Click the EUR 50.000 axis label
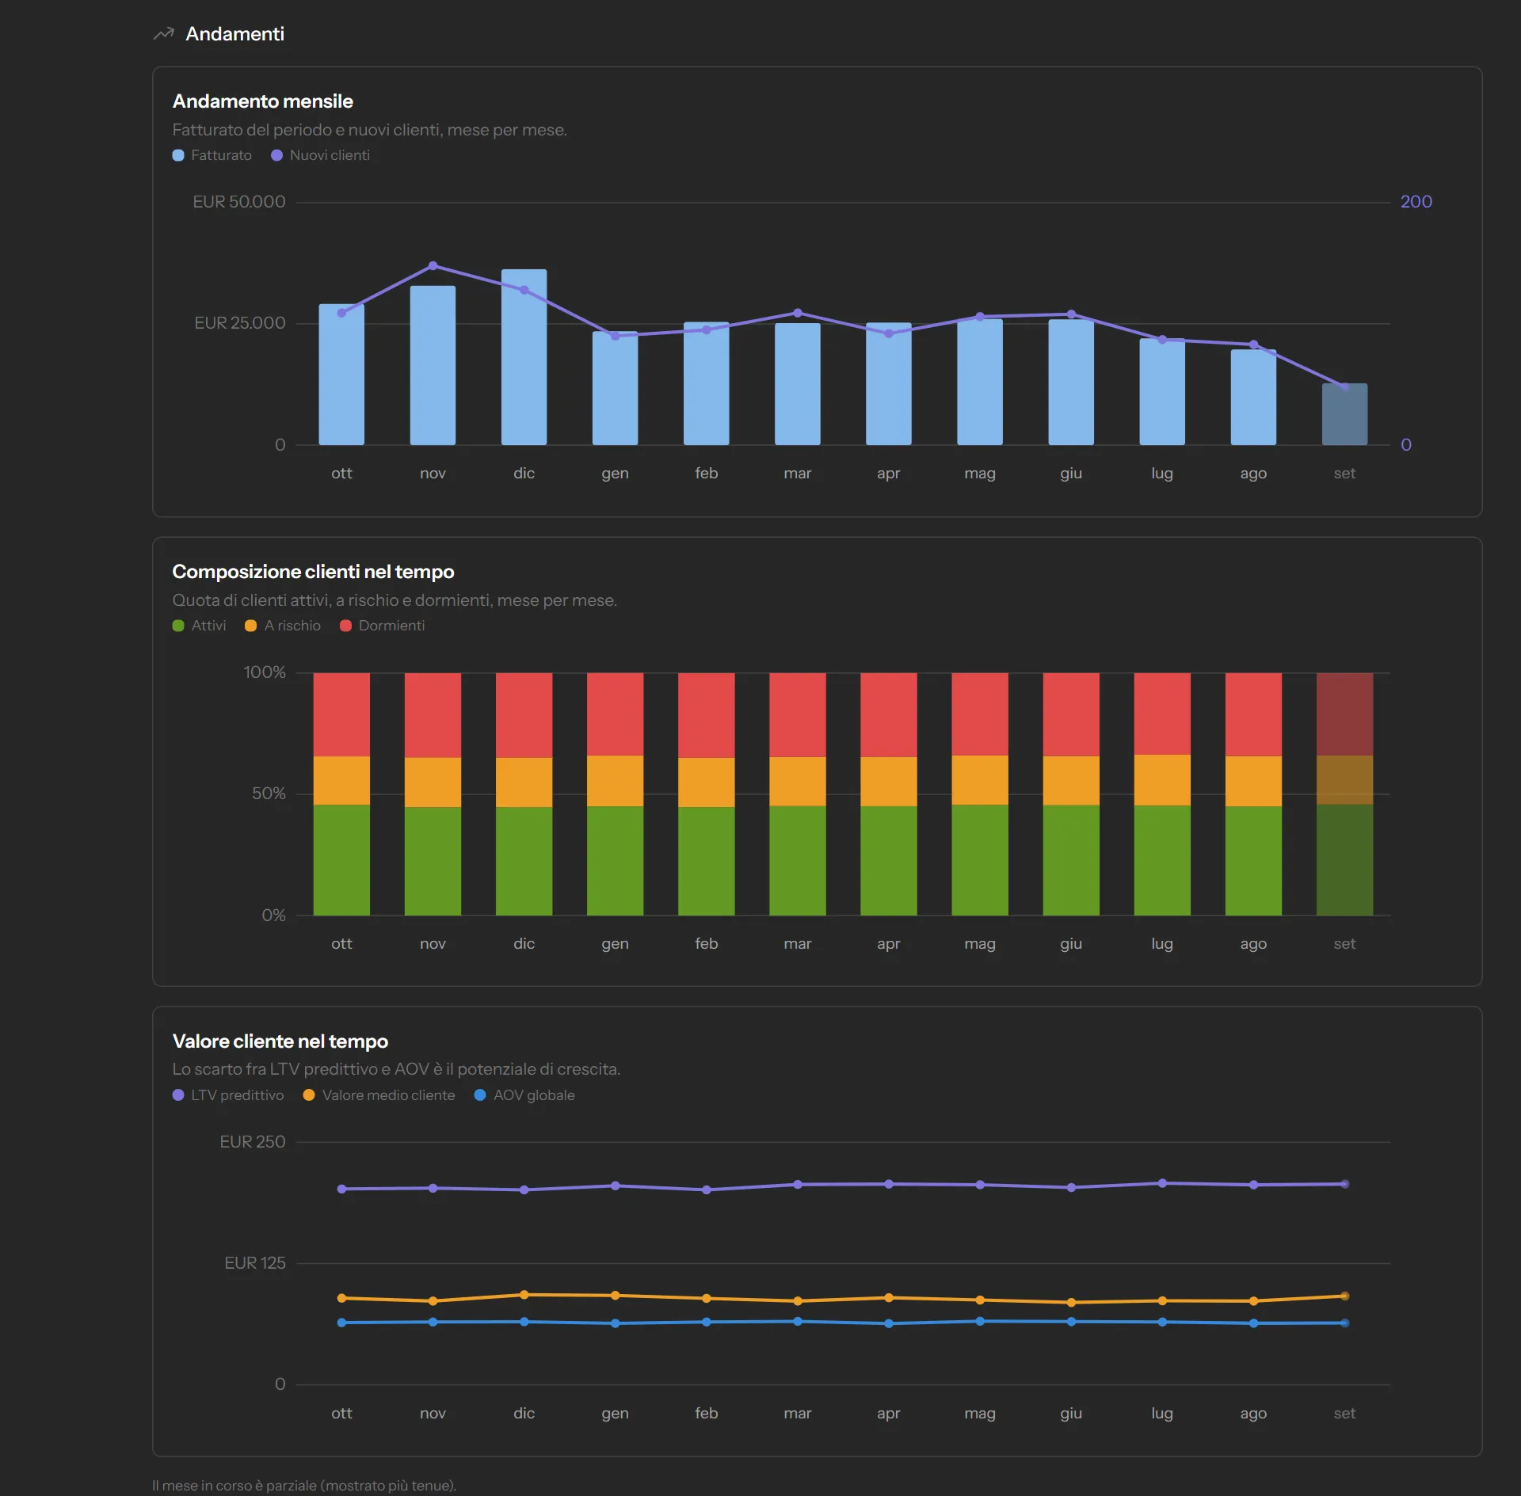 [239, 202]
